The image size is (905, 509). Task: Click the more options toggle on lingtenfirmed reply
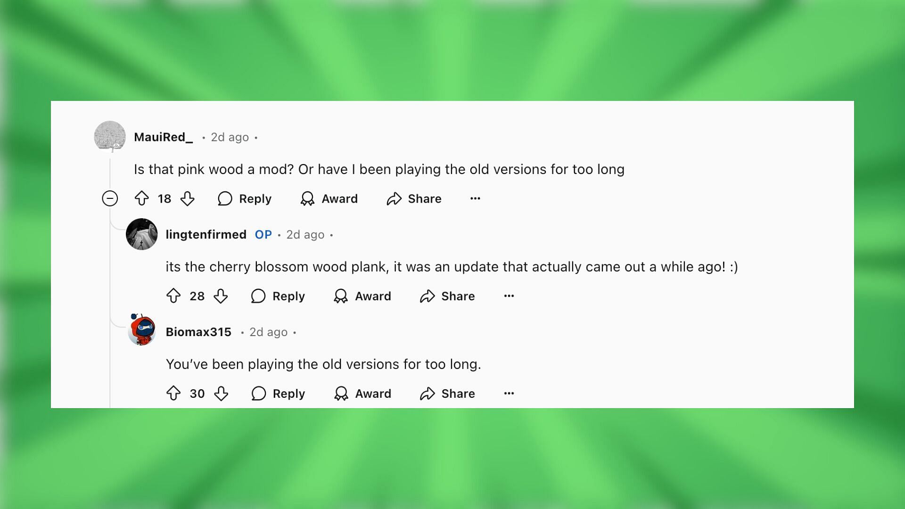(x=509, y=295)
